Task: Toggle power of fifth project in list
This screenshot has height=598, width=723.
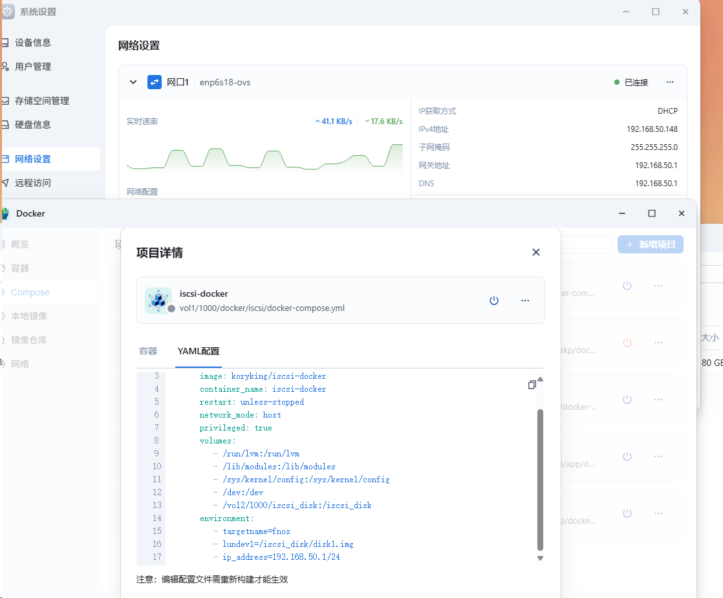Action: click(x=627, y=513)
